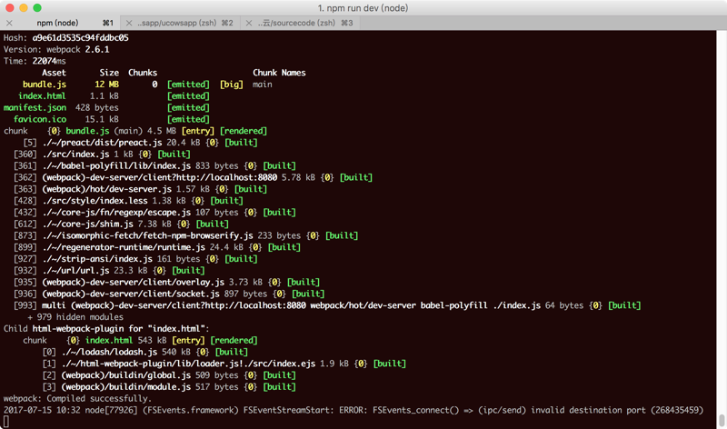
Task: Click the red close window button
Action: click(9, 8)
